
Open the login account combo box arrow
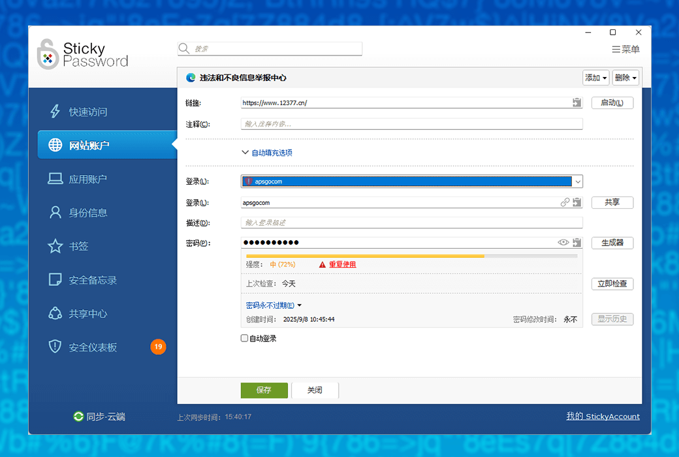pyautogui.click(x=578, y=181)
